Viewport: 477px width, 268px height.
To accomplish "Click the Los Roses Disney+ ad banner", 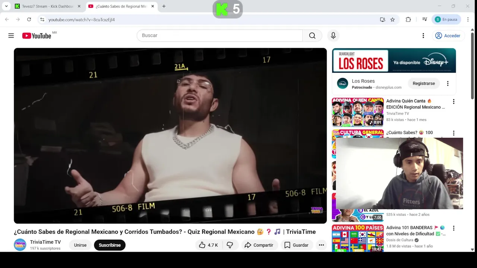I will tap(394, 60).
